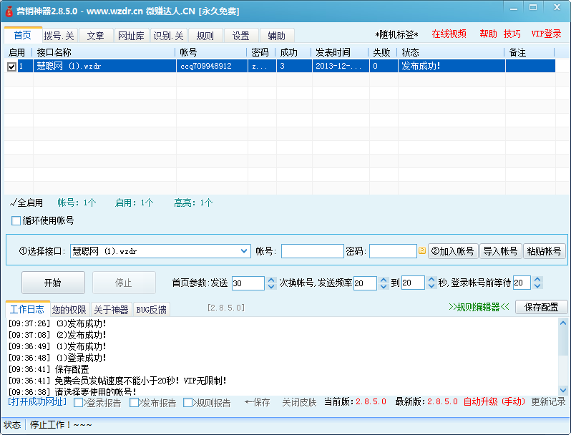
Task: Enable the 循环使用帐号 checkbox
Action: coord(16,220)
